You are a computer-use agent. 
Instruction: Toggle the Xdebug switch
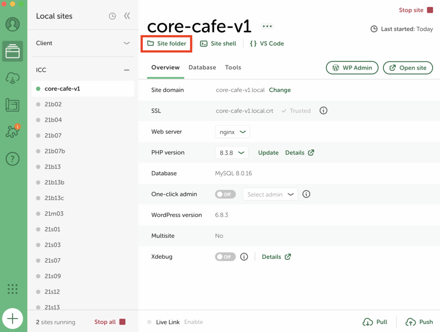tap(225, 257)
